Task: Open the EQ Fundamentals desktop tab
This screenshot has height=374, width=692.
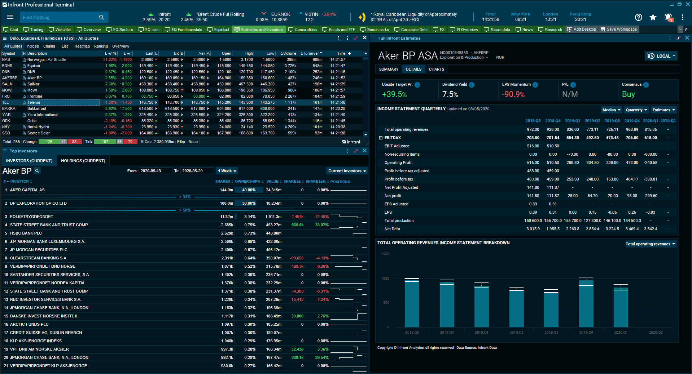Action: click(x=183, y=30)
